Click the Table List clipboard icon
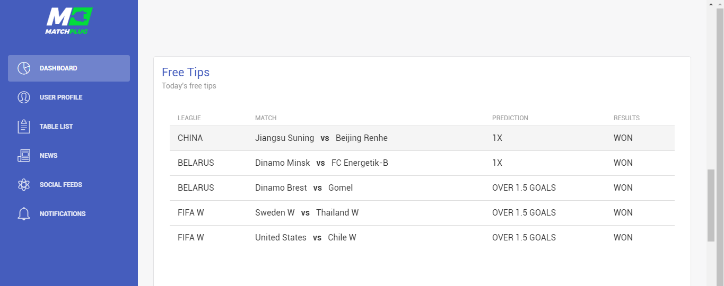The image size is (724, 286). coord(24,127)
